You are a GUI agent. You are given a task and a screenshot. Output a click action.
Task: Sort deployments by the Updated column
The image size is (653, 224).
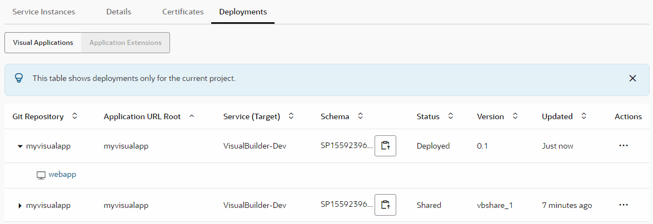(584, 116)
